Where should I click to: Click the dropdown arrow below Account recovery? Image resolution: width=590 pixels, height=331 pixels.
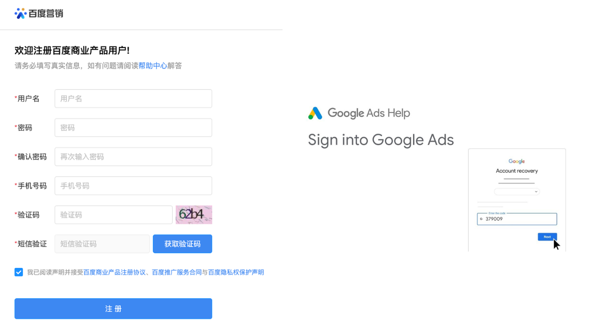point(536,192)
